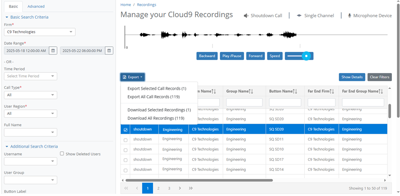Click the table horizontal scrollbar

click(199, 180)
